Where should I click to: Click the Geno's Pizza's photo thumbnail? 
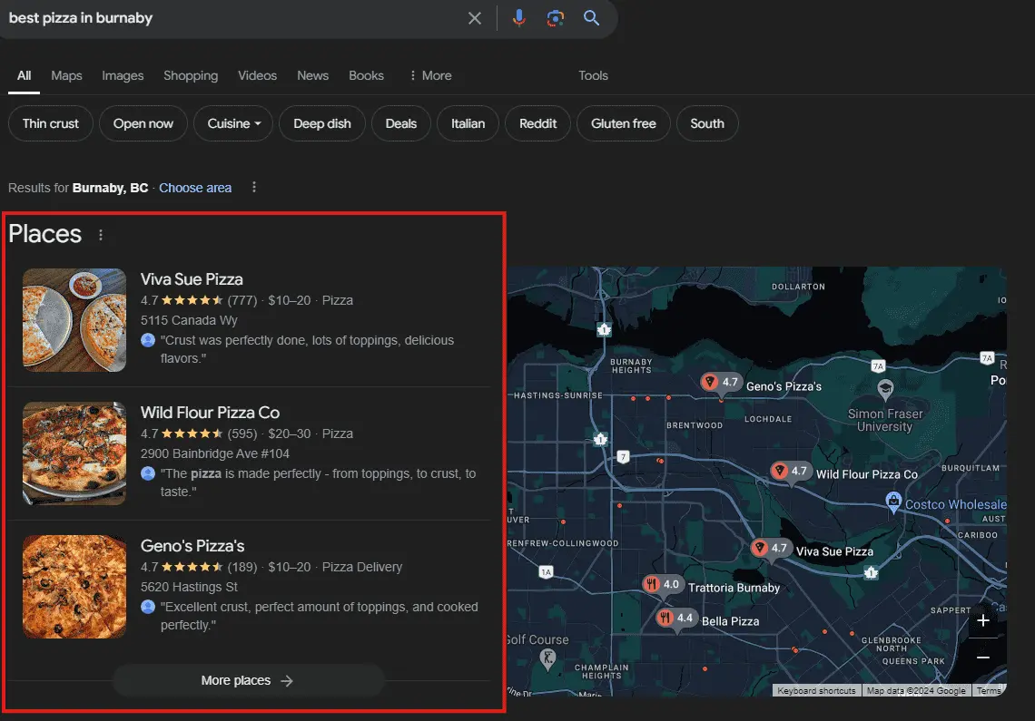(74, 587)
